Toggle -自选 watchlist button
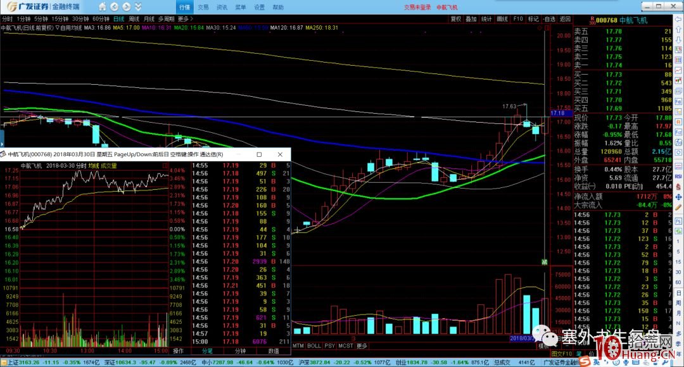684x367 pixels. [549, 19]
